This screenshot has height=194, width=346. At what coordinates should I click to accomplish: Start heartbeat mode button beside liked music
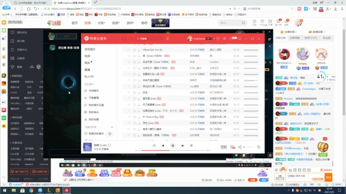point(110,134)
